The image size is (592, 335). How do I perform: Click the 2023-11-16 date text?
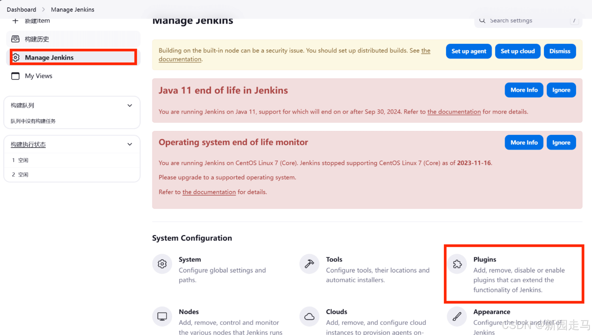pos(474,163)
